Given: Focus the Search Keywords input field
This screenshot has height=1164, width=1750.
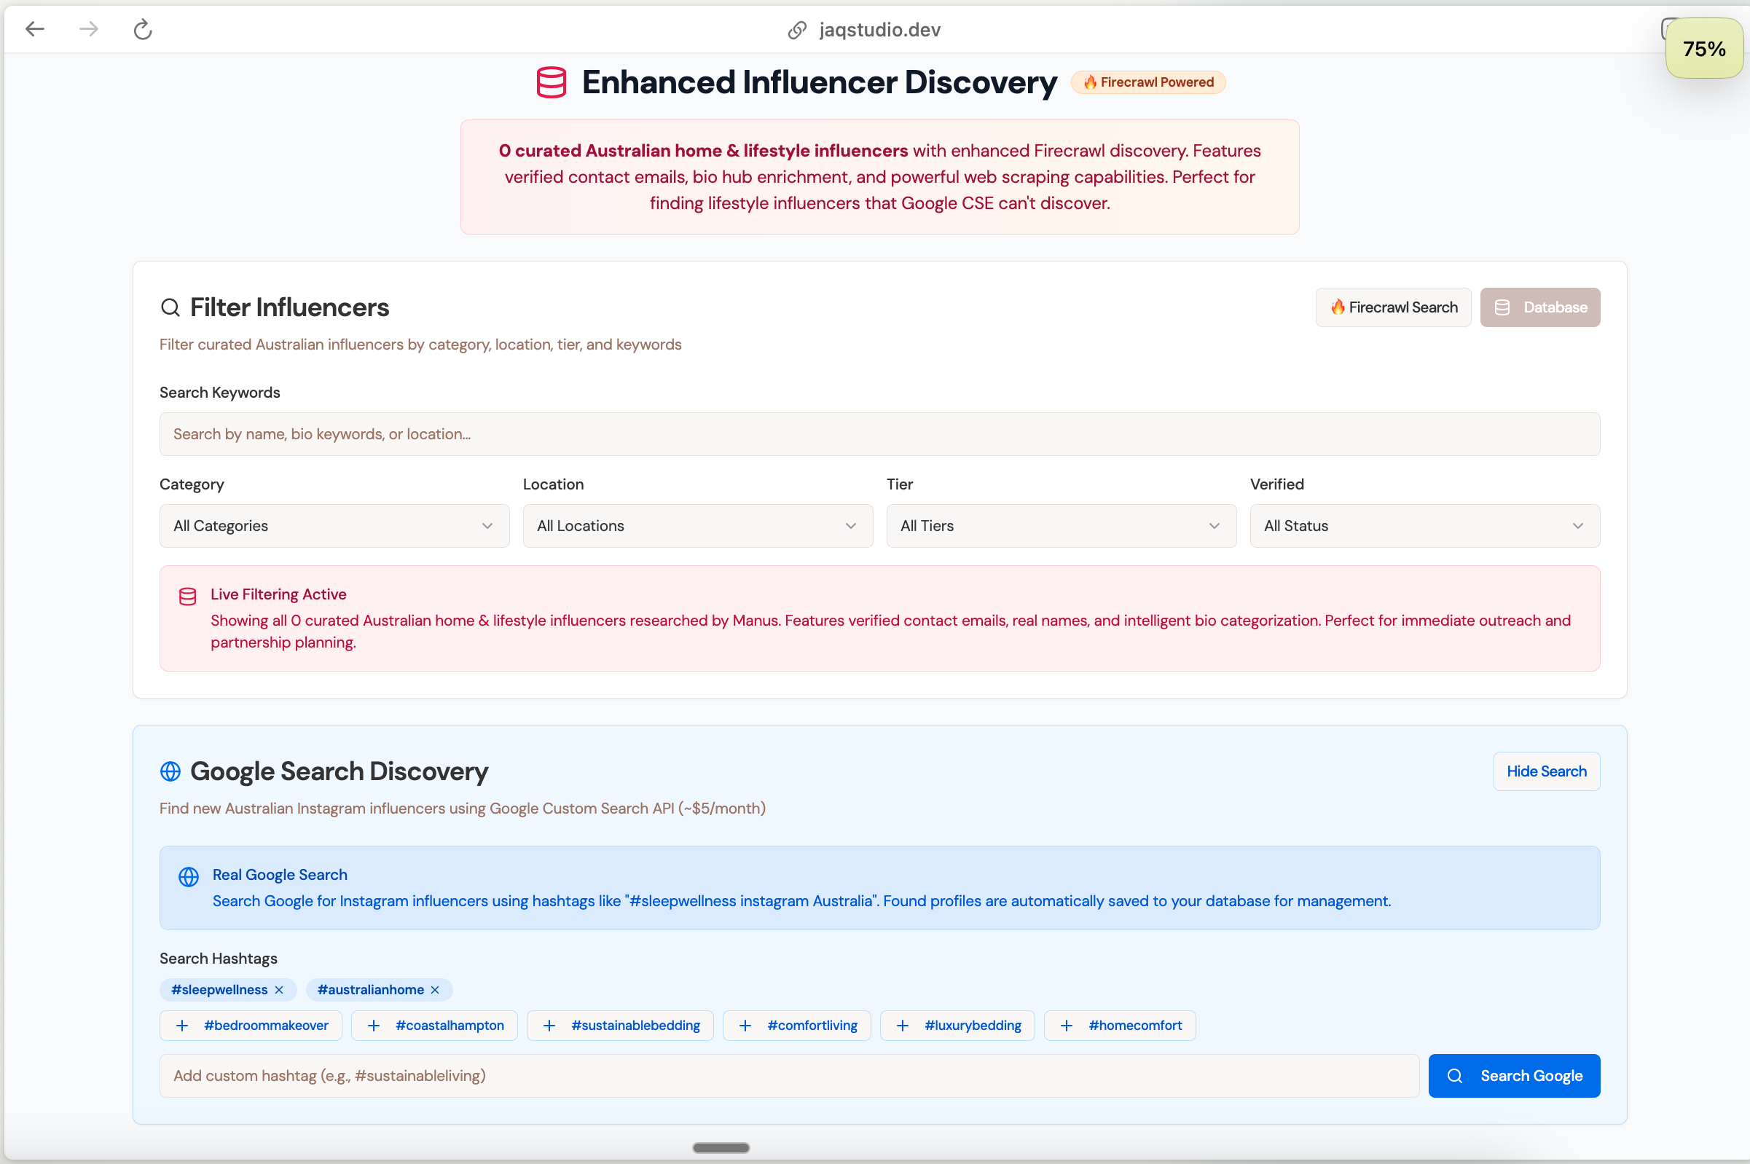Looking at the screenshot, I should click(879, 434).
